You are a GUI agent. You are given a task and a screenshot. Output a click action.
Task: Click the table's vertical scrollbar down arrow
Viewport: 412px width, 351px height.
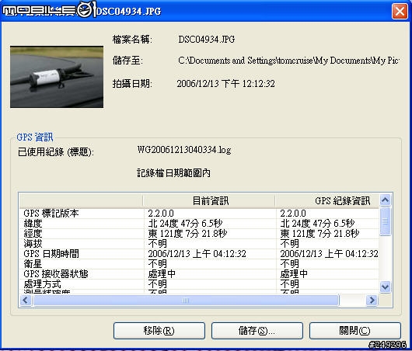point(386,287)
